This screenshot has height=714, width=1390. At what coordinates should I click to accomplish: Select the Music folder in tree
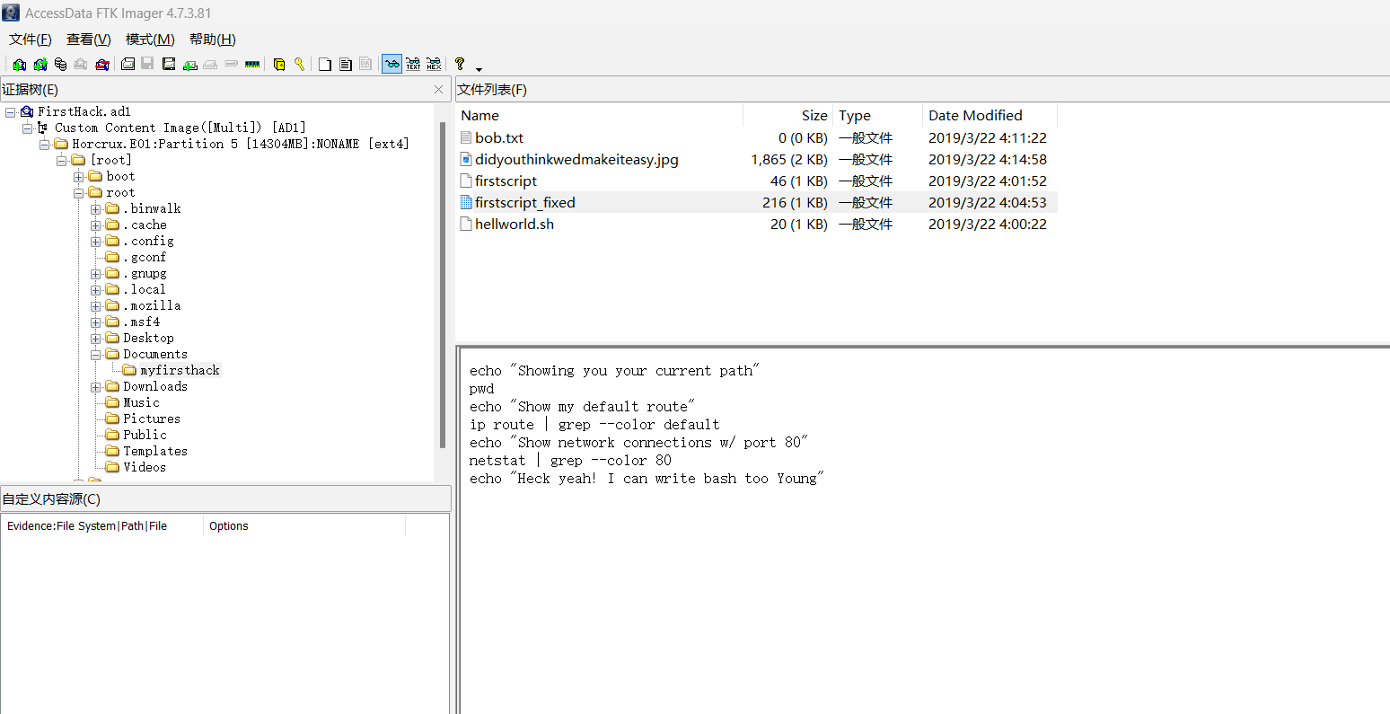coord(141,402)
